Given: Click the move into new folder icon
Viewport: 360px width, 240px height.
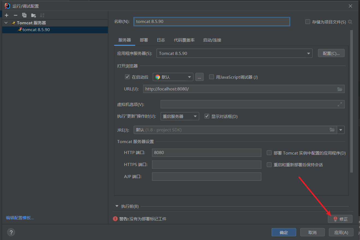Looking at the screenshot, I should click(33, 15).
